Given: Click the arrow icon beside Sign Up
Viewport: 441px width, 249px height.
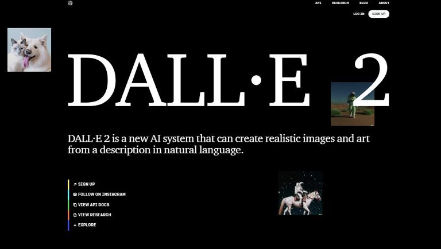Looking at the screenshot, I should [75, 184].
